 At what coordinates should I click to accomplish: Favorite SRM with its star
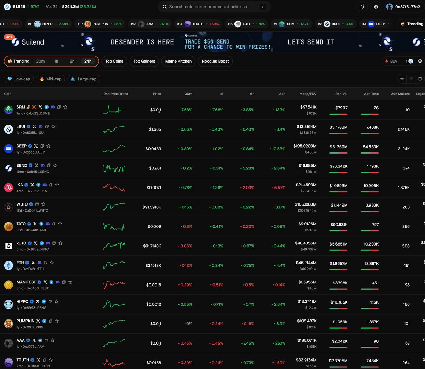pyautogui.click(x=65, y=107)
